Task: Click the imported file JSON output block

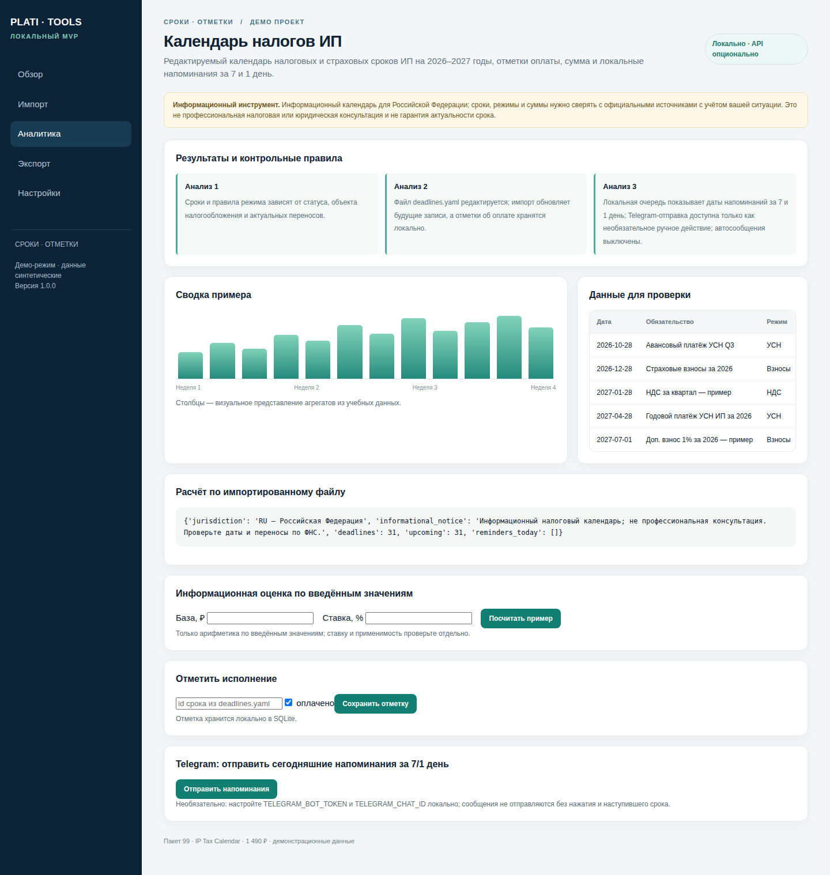Action: (x=486, y=527)
